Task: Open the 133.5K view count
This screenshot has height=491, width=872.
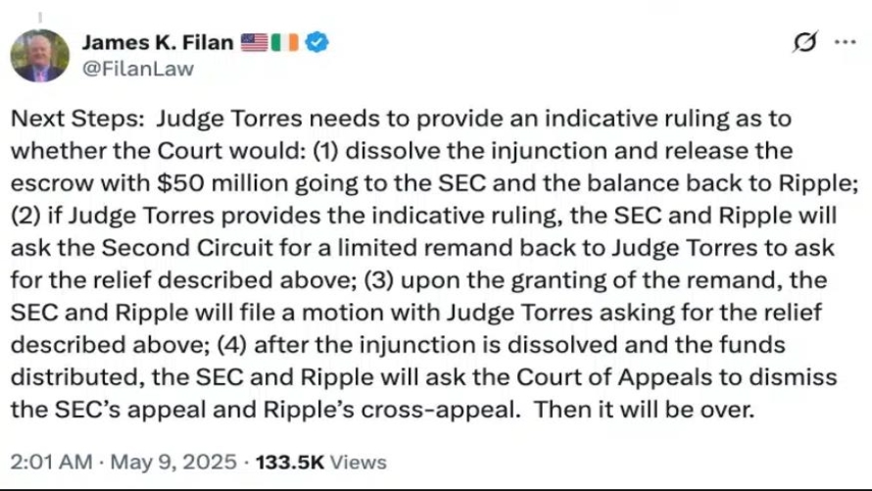Action: point(290,462)
